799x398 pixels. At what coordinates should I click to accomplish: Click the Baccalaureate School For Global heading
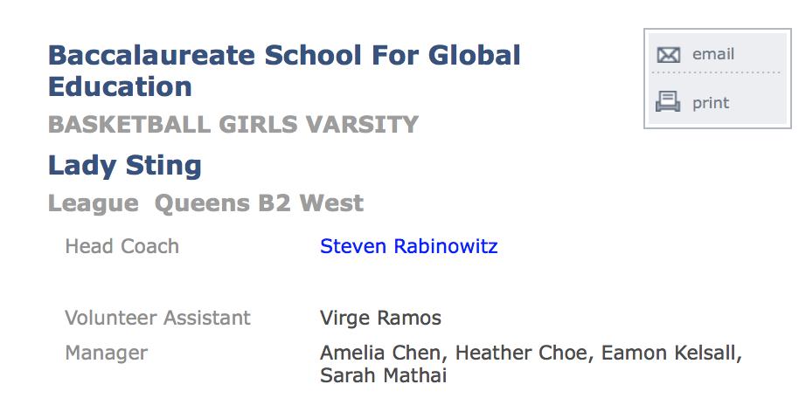click(x=284, y=56)
